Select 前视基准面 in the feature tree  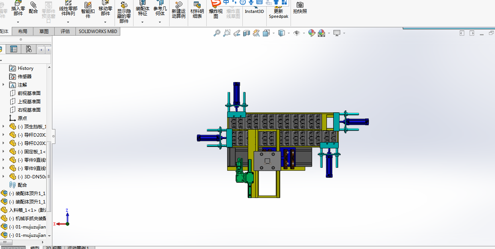pyautogui.click(x=29, y=93)
